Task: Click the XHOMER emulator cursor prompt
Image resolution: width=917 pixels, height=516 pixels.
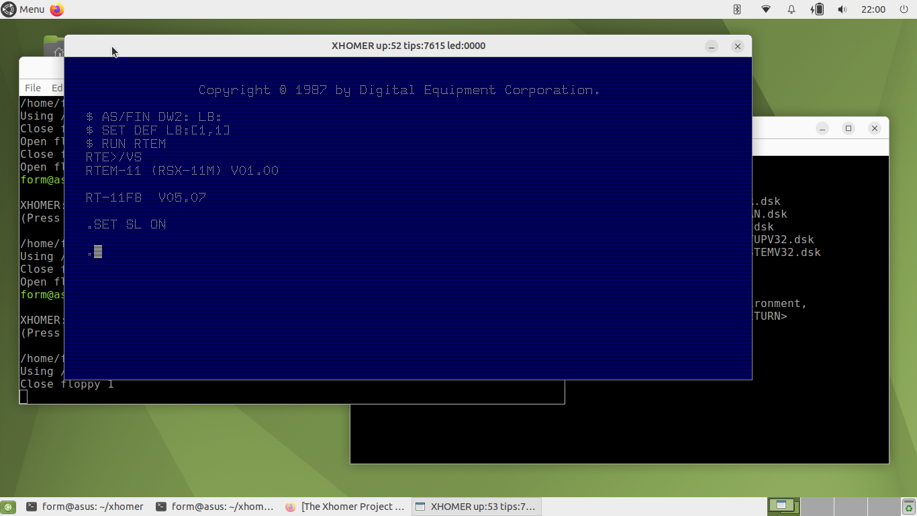Action: pos(98,252)
